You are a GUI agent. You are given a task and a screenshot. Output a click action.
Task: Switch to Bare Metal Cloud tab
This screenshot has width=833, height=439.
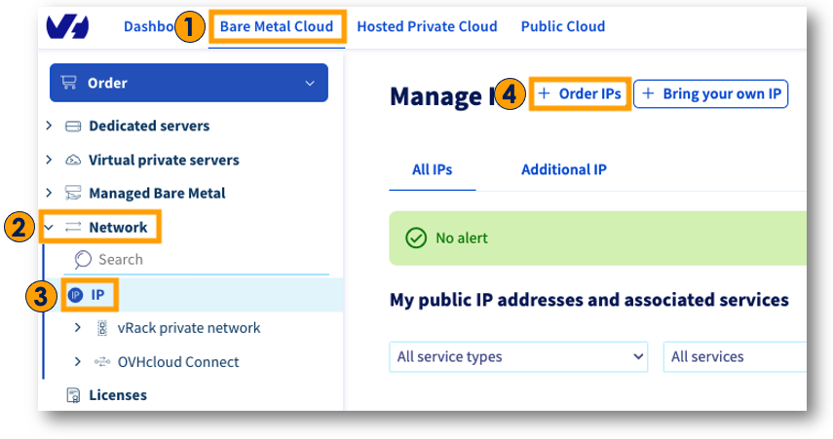pos(277,26)
